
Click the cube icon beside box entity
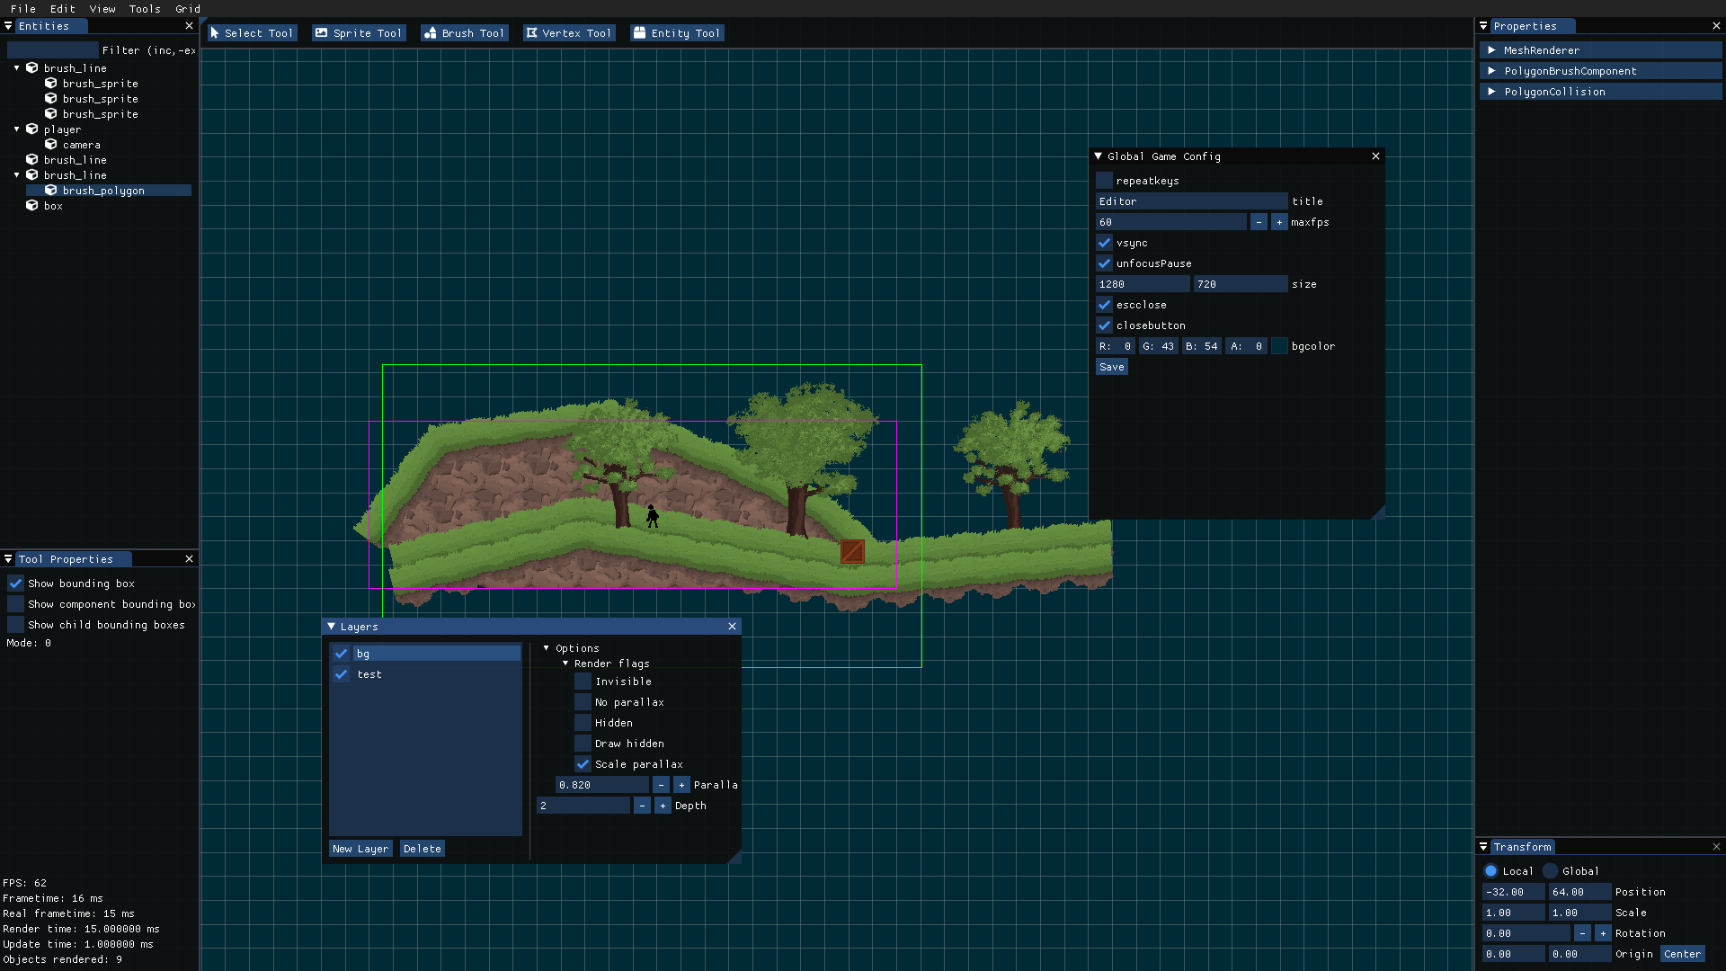(32, 206)
